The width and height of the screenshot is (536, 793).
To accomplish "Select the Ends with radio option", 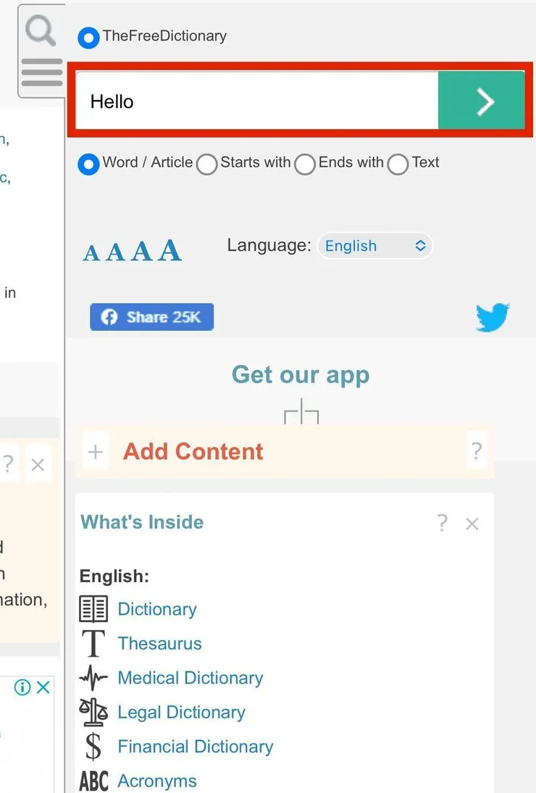I will point(305,164).
